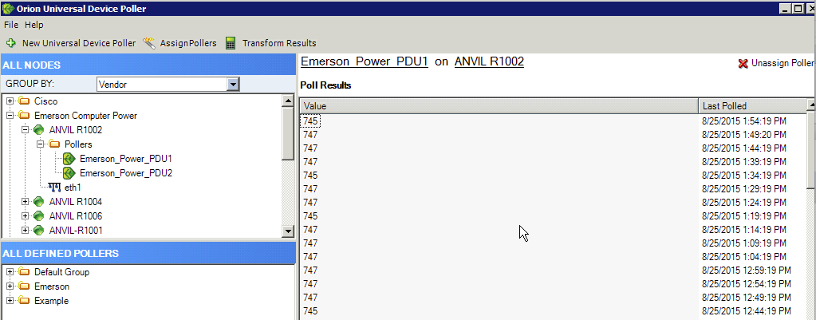Collapse the Pollers folder

(x=39, y=144)
